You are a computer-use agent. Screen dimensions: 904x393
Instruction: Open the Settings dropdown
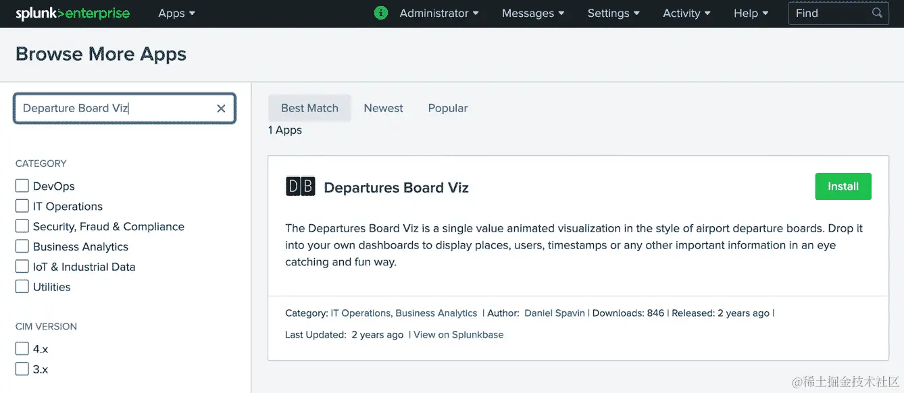pyautogui.click(x=613, y=14)
